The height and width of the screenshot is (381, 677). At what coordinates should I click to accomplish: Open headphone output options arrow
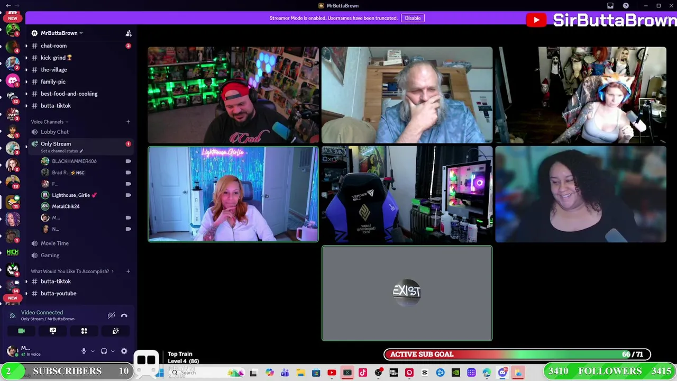click(112, 351)
